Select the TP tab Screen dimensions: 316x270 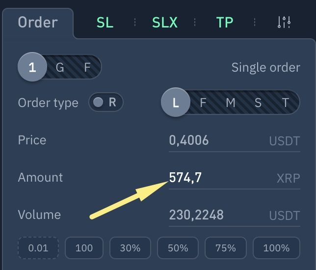pos(225,22)
